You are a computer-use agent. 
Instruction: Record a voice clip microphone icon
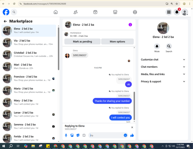(66, 135)
